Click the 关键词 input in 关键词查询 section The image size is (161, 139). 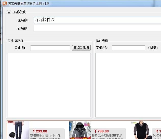point(50,48)
